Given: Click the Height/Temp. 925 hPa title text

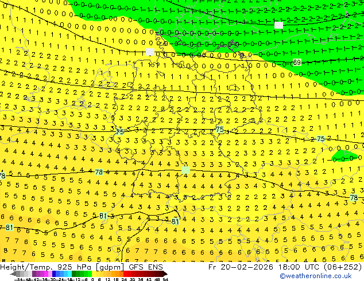Looking at the screenshot, I should pyautogui.click(x=46, y=267).
